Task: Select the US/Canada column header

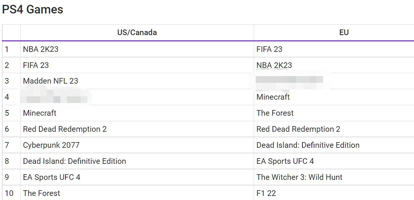Action: click(x=137, y=32)
